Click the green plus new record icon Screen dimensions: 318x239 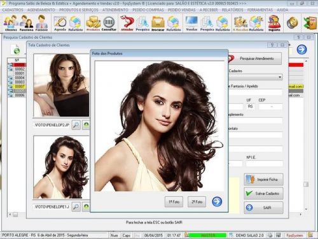[x=15, y=49]
